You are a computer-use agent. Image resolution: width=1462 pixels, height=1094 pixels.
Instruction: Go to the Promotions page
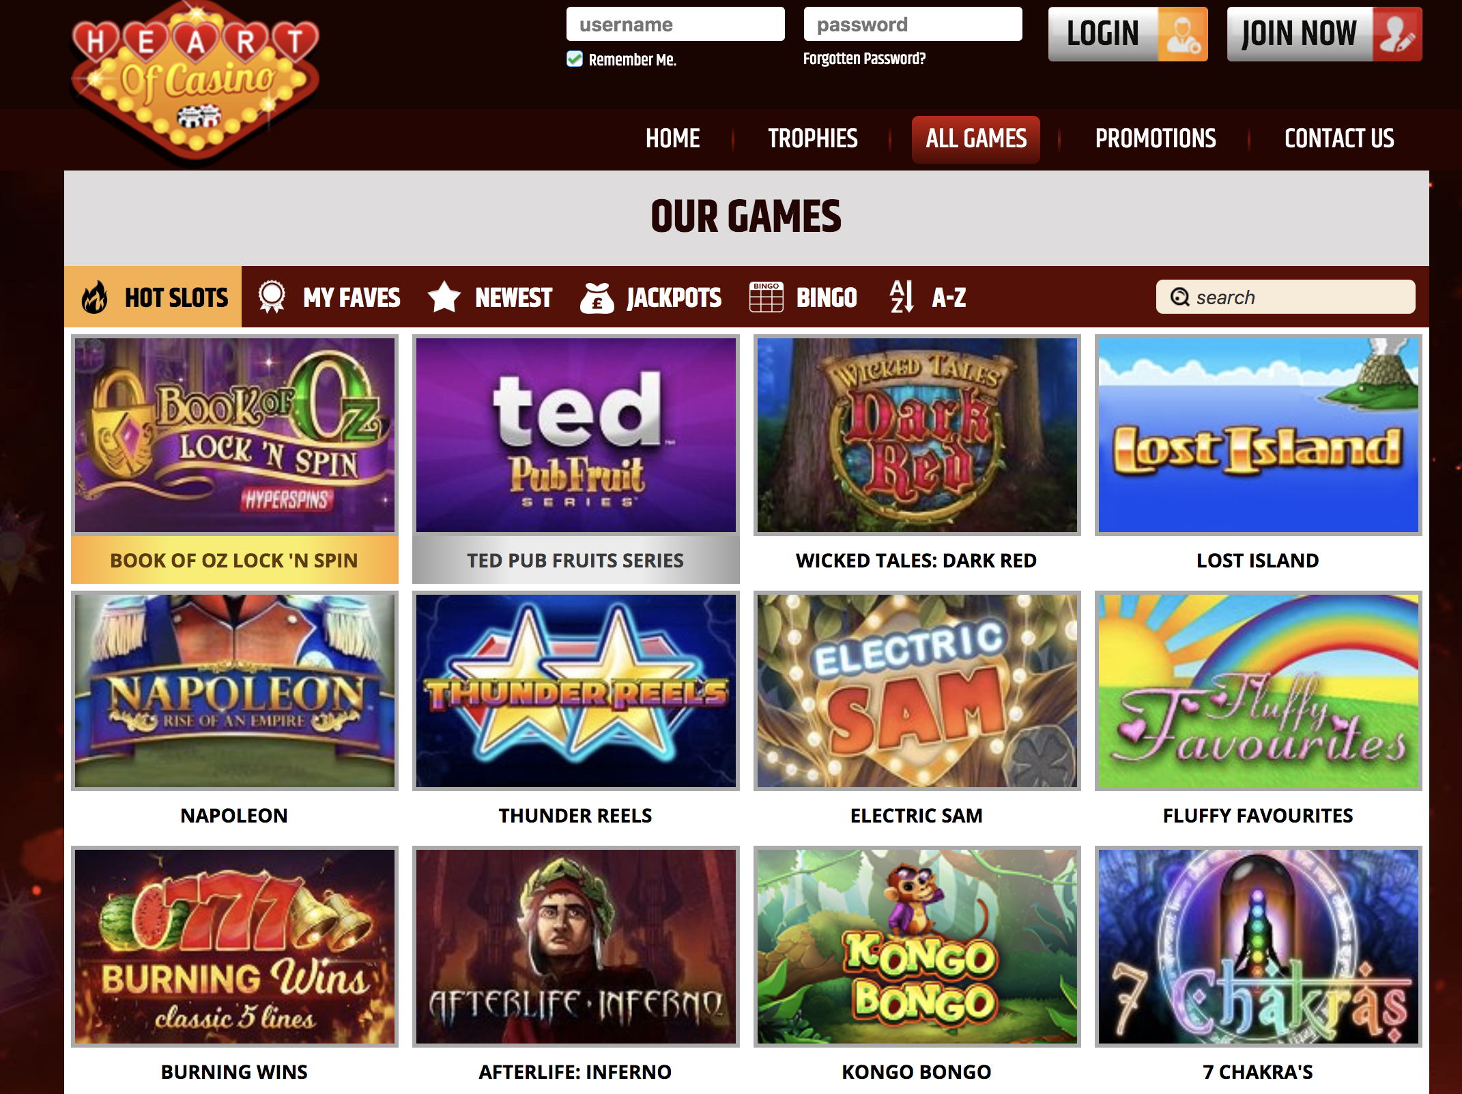[1156, 139]
